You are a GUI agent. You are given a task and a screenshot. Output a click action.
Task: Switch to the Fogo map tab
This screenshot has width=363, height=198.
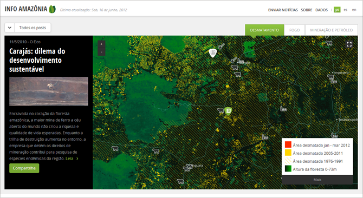(x=294, y=30)
